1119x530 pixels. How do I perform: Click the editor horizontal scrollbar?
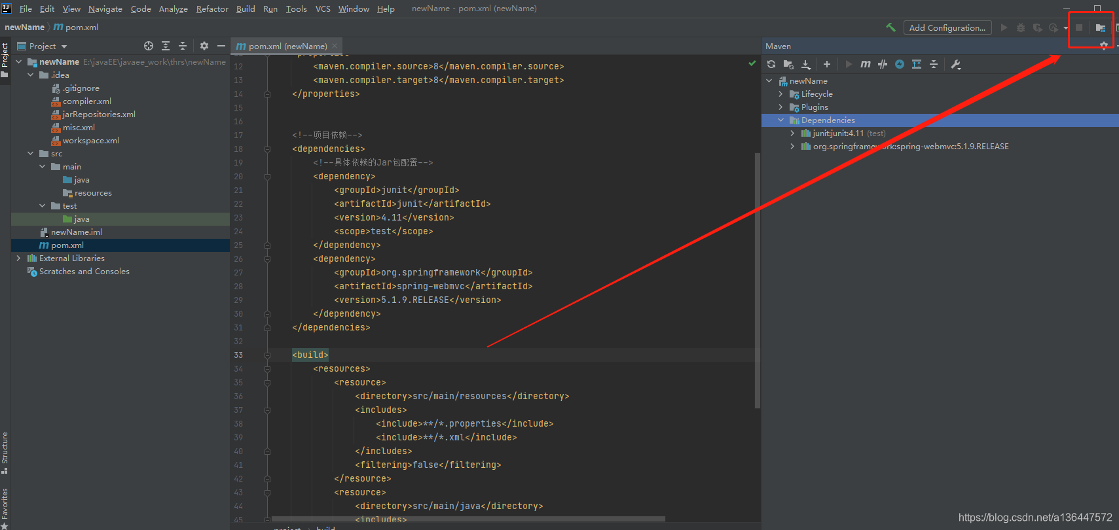[468, 519]
